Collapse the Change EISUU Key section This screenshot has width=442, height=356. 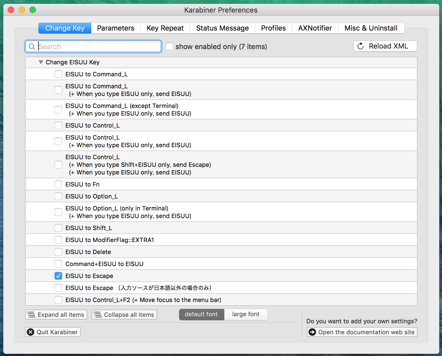41,62
